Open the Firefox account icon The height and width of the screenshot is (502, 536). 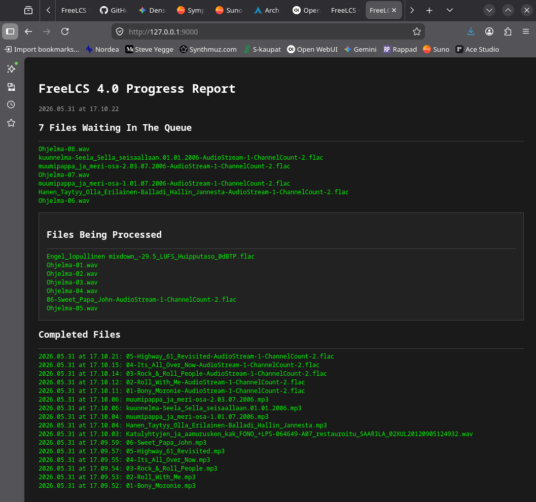[x=489, y=32]
